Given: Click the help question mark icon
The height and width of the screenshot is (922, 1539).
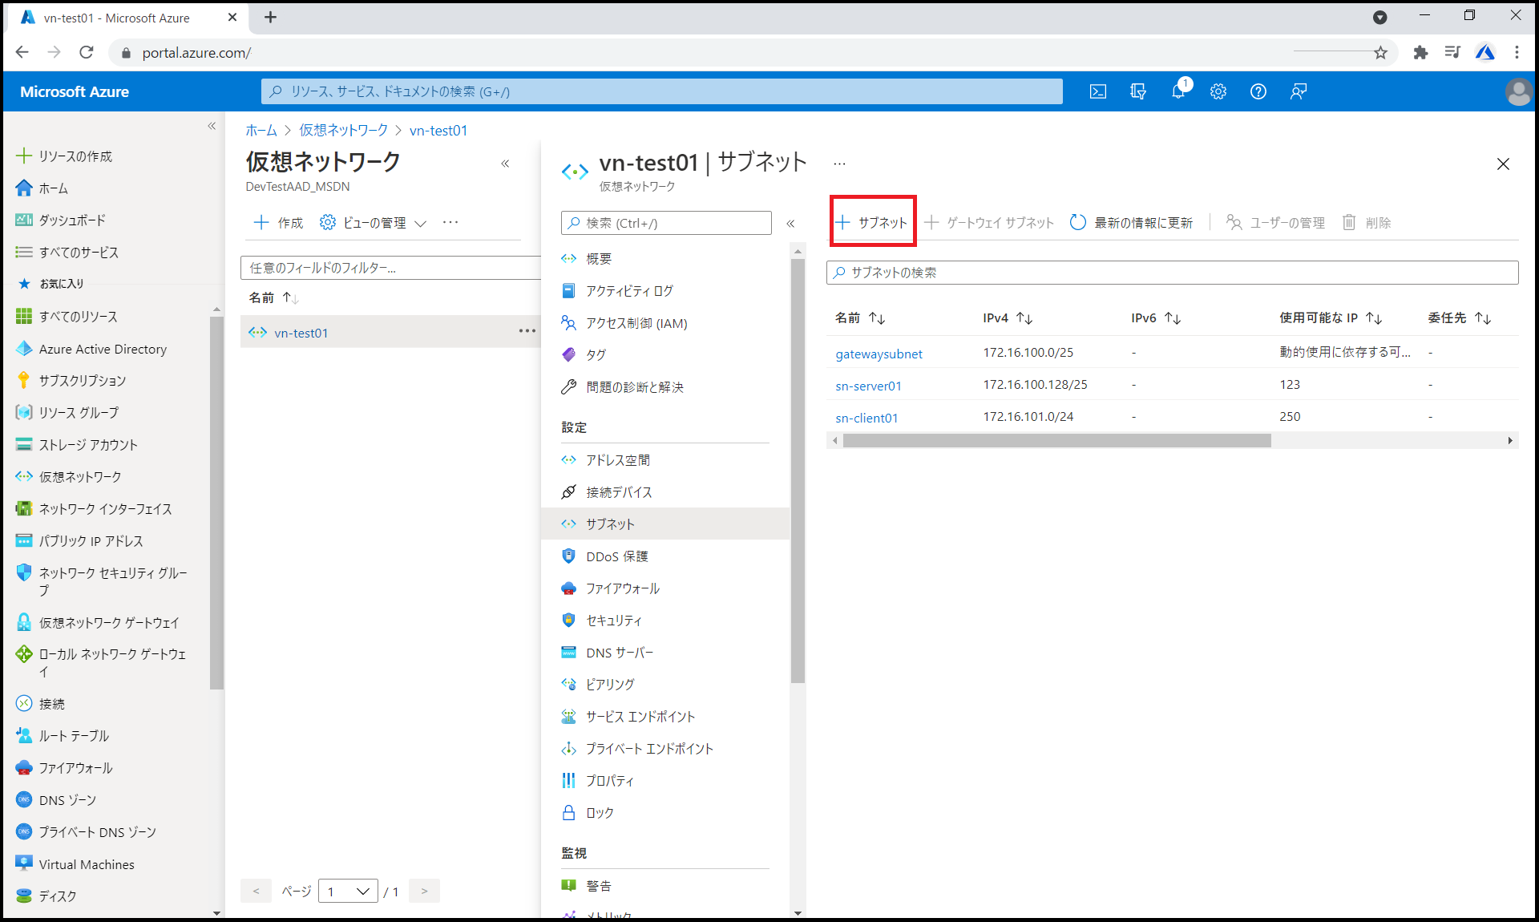Looking at the screenshot, I should coord(1258,91).
